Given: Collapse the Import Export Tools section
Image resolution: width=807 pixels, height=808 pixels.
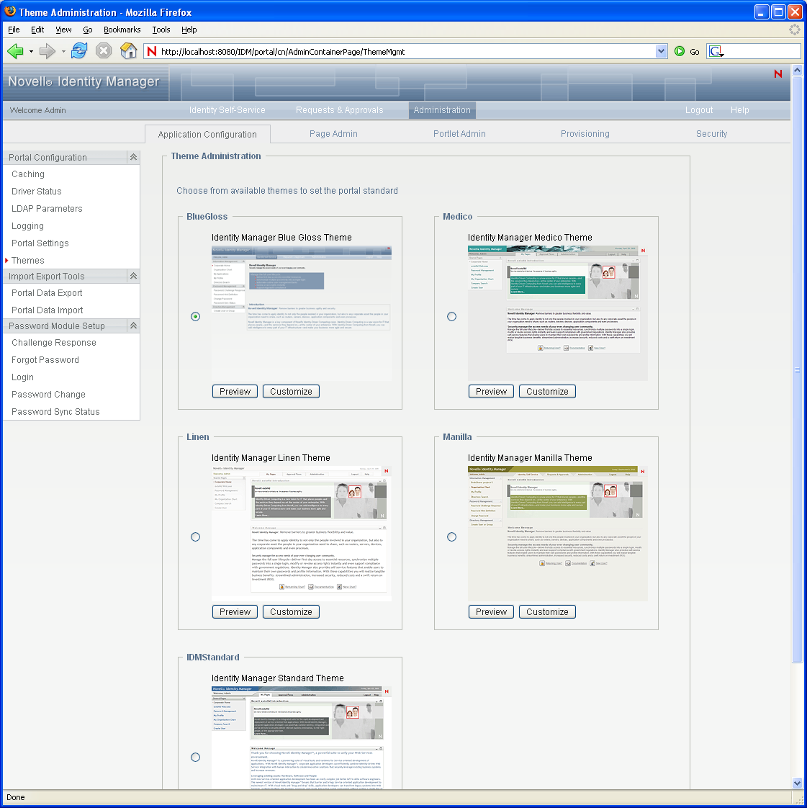Looking at the screenshot, I should (133, 276).
